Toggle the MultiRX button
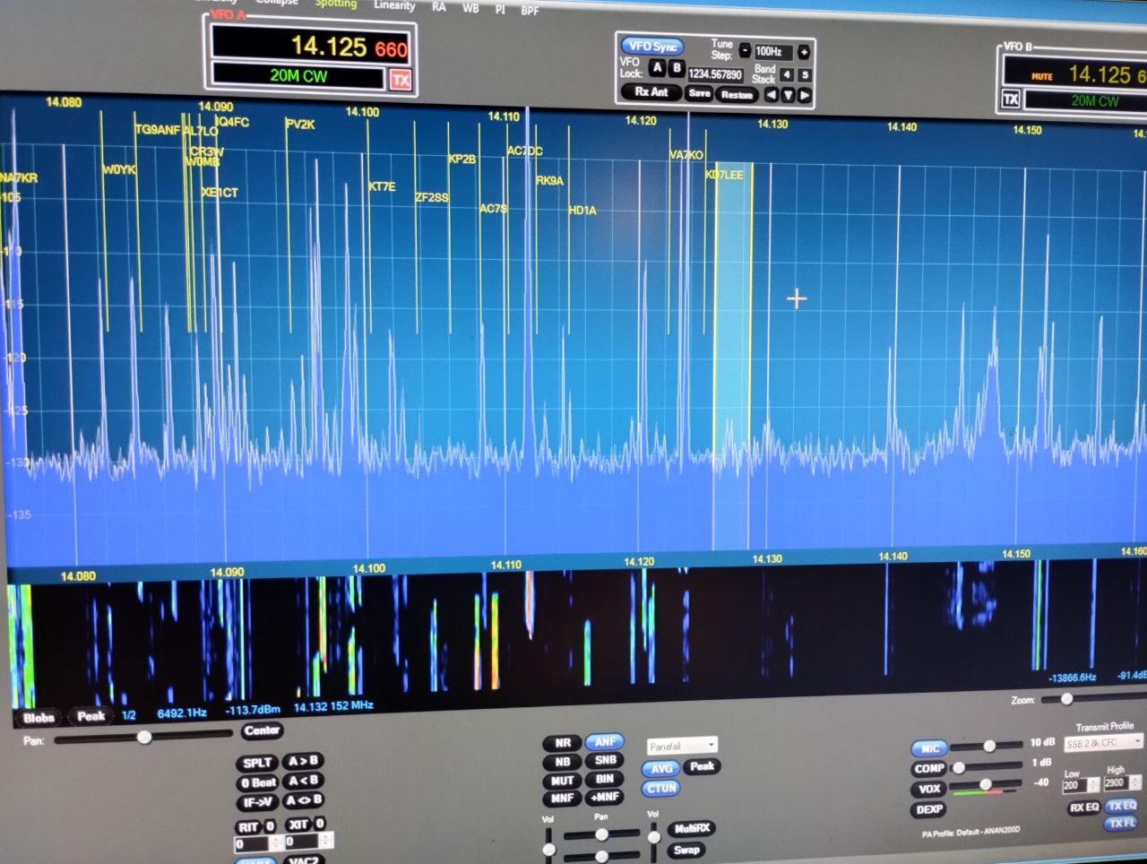 pos(691,829)
